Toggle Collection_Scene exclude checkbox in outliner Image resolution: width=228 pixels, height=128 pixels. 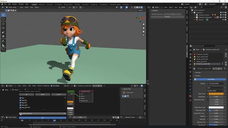[x=221, y=15]
